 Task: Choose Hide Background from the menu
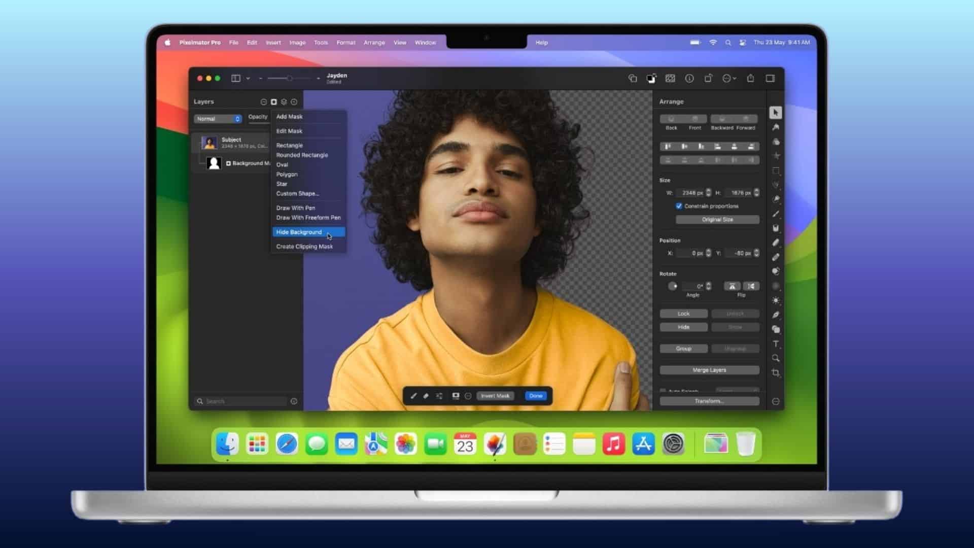308,232
